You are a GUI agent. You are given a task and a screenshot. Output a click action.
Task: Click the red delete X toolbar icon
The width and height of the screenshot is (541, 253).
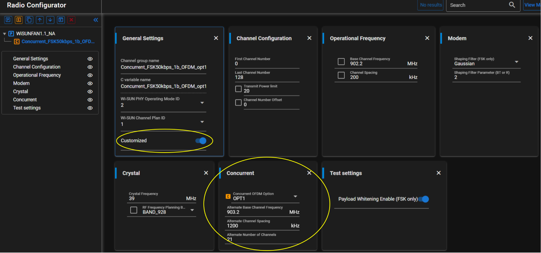[x=71, y=20]
